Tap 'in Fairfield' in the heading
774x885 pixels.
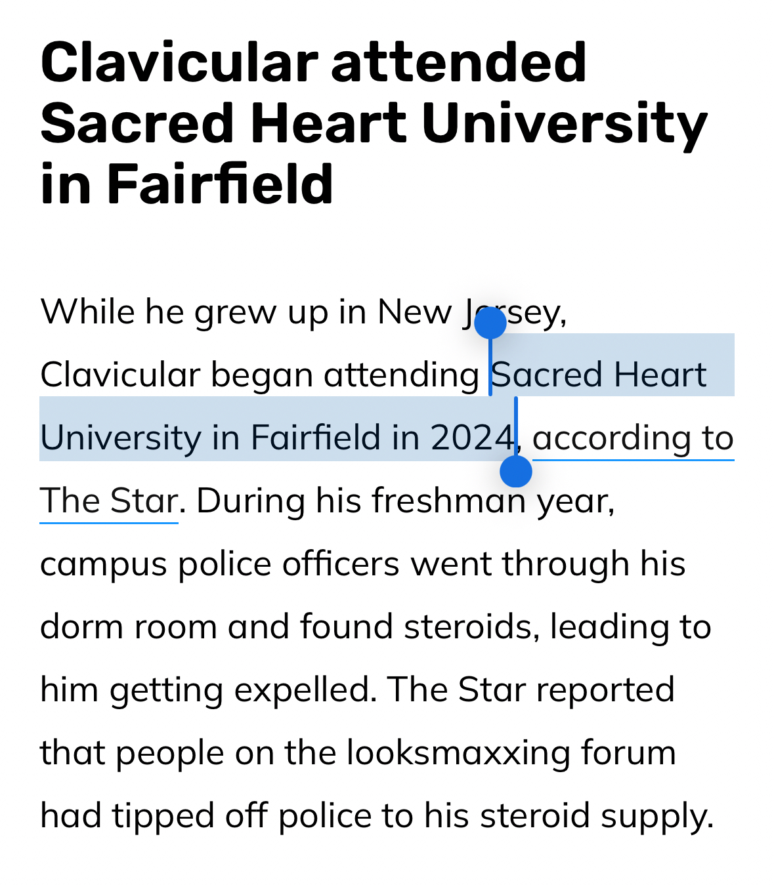point(187,184)
